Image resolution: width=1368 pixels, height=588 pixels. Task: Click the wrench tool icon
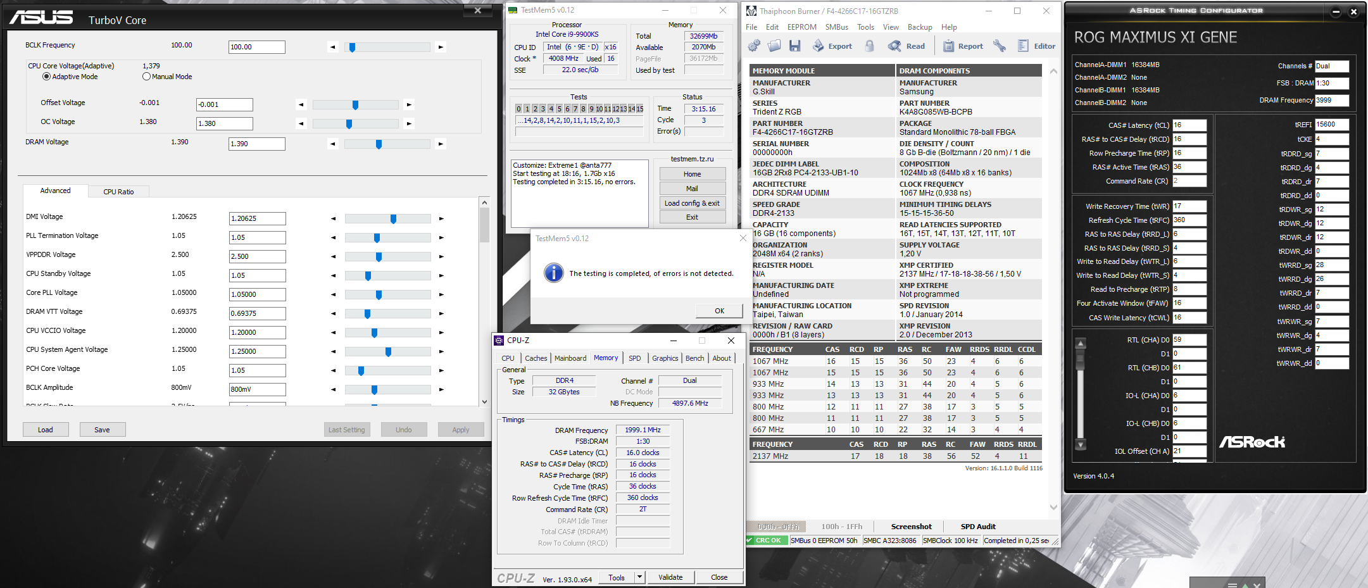pos(999,46)
